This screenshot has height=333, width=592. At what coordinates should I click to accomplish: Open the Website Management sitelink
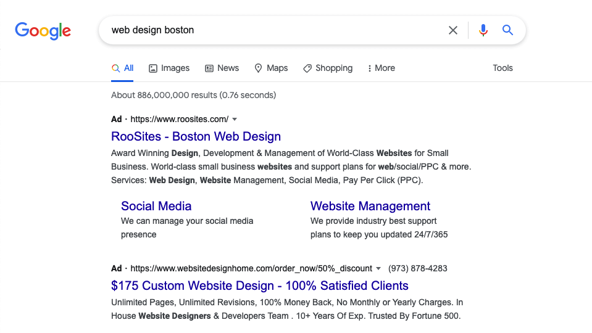[x=370, y=207]
